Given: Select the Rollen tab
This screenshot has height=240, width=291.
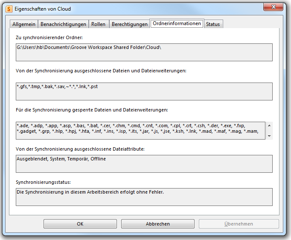Looking at the screenshot, I should 99,24.
